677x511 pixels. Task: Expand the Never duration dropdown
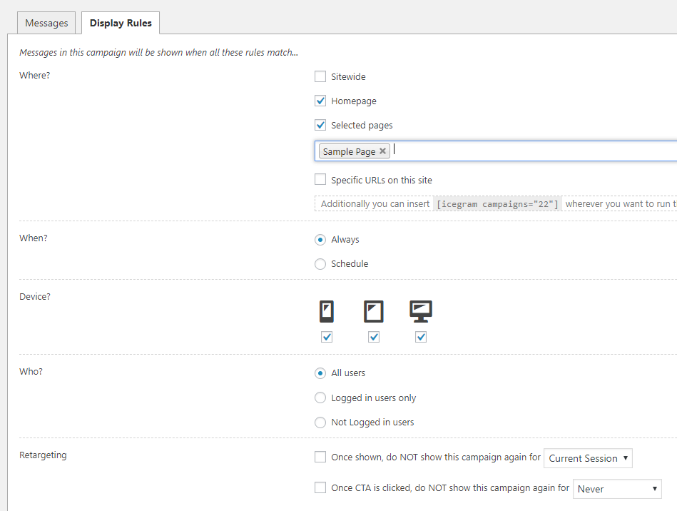coord(617,489)
